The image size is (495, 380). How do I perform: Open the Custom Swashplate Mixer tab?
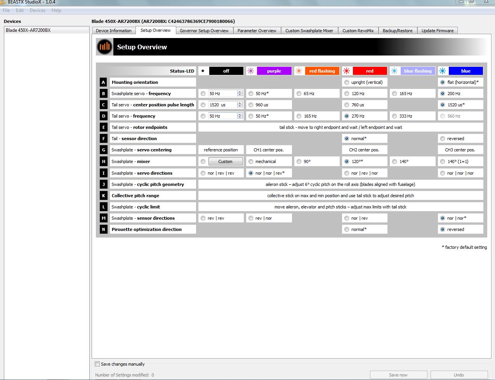point(309,31)
